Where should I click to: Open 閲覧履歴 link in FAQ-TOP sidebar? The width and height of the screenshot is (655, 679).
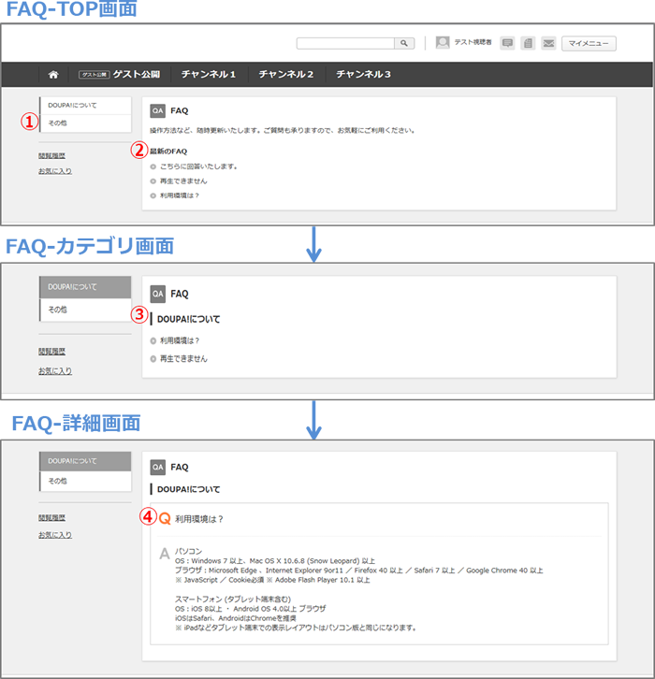pos(51,156)
